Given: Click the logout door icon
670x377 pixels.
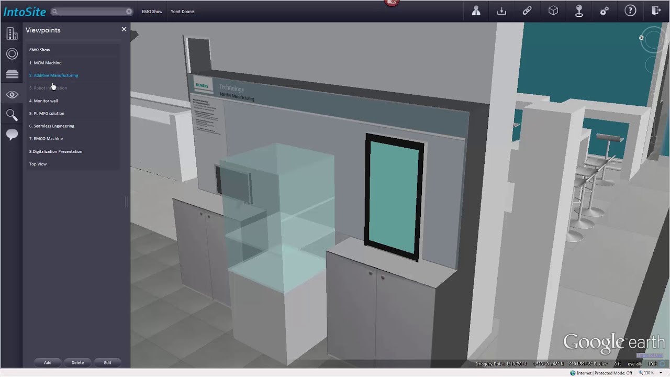Looking at the screenshot, I should coord(656,10).
